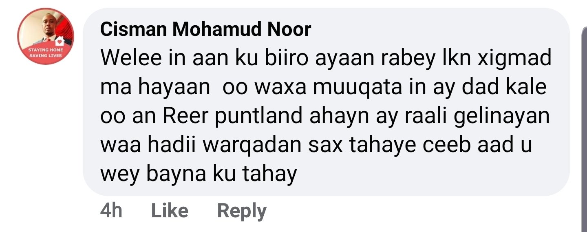Reply to Cisman Mohamud Noor's comment
The height and width of the screenshot is (232, 587).
[242, 211]
